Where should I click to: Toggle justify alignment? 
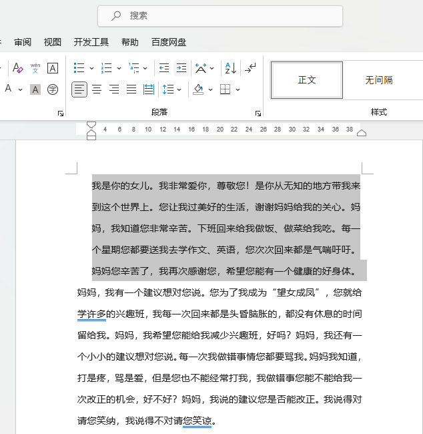[131, 89]
